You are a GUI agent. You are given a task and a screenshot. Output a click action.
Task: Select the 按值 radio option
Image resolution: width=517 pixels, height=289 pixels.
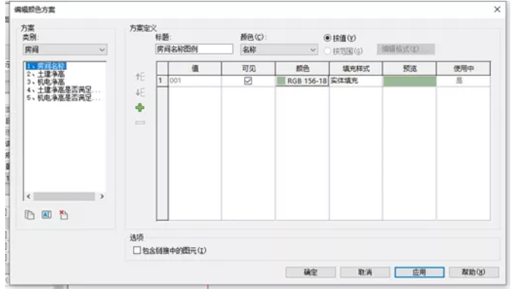click(x=327, y=38)
